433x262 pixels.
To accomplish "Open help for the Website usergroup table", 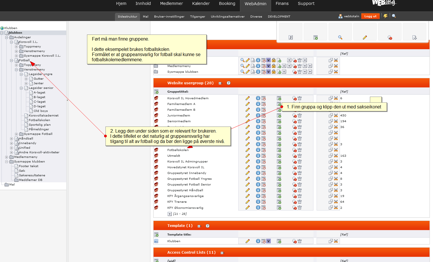I will coord(228,83).
